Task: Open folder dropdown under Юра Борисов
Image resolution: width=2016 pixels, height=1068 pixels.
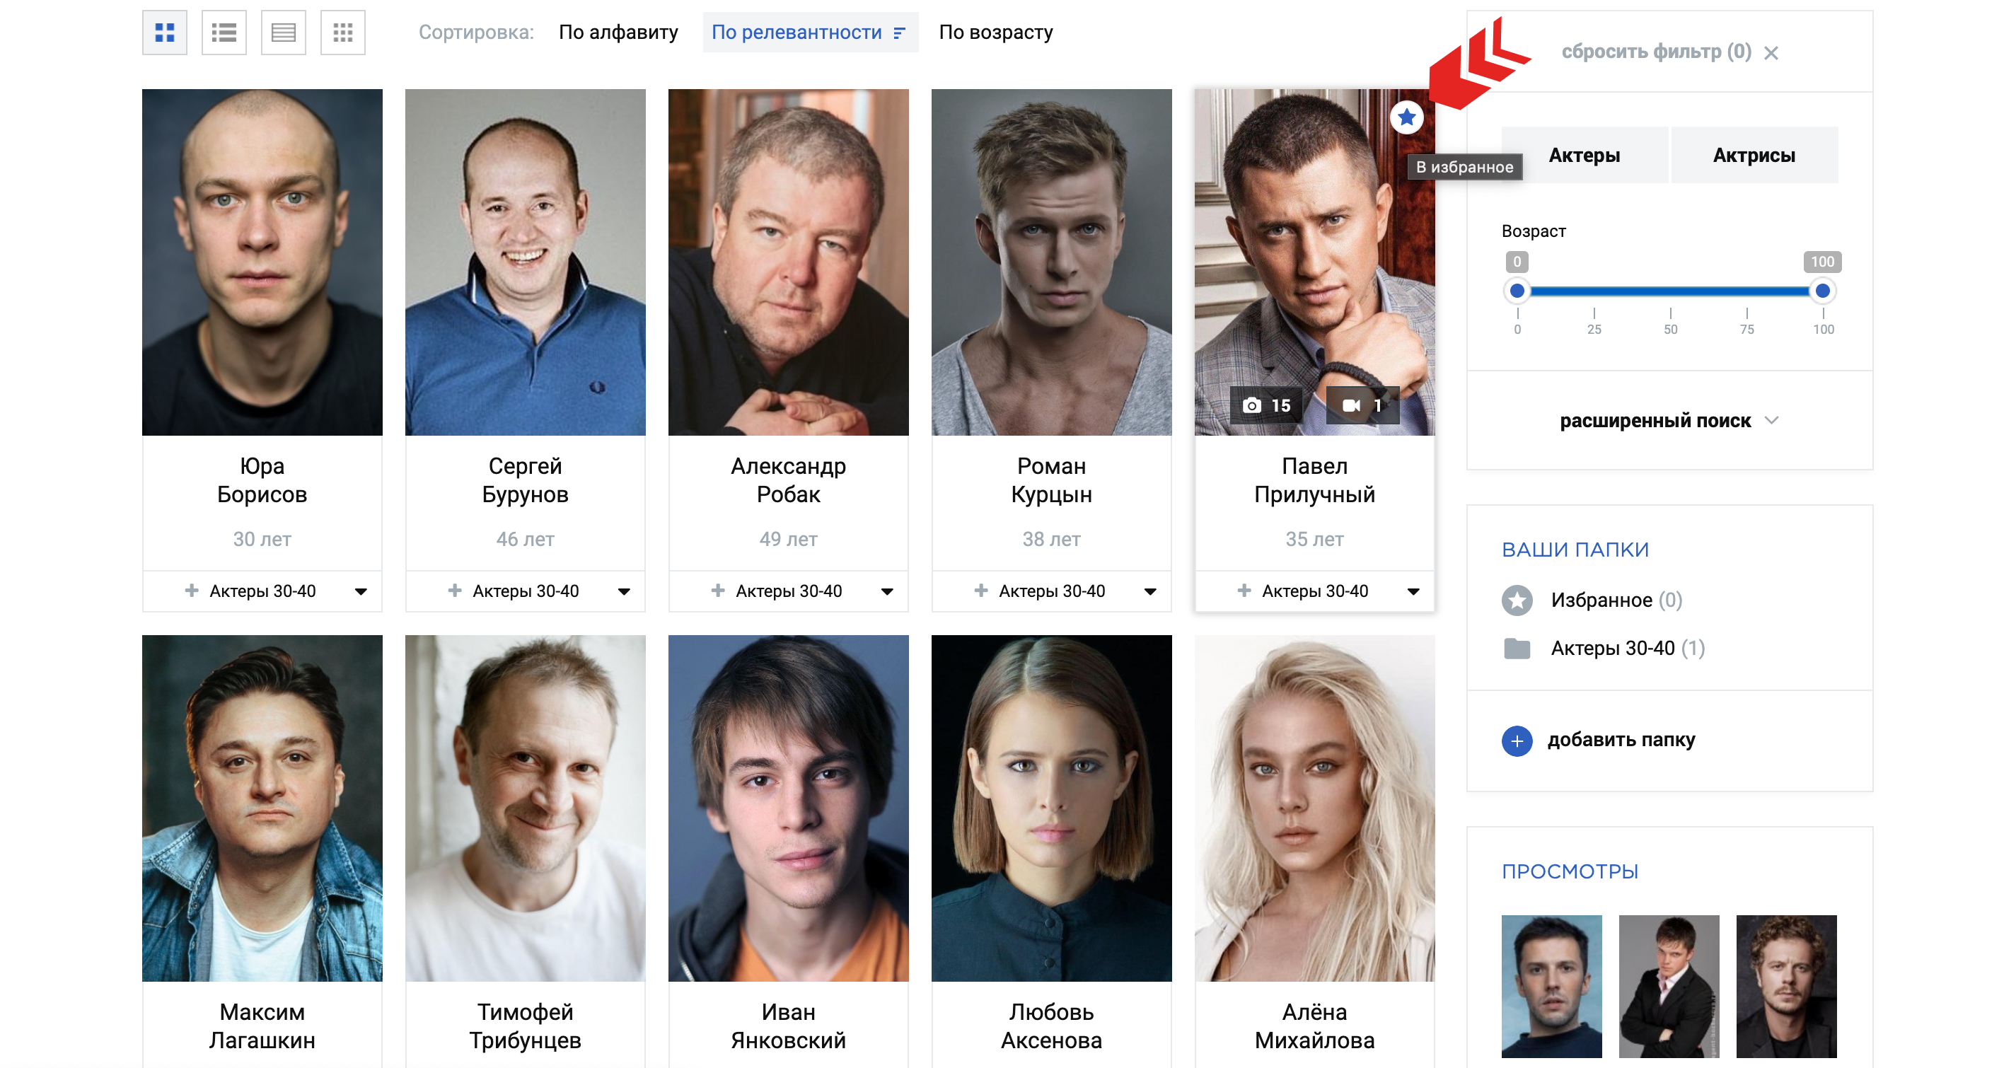Action: pos(361,591)
